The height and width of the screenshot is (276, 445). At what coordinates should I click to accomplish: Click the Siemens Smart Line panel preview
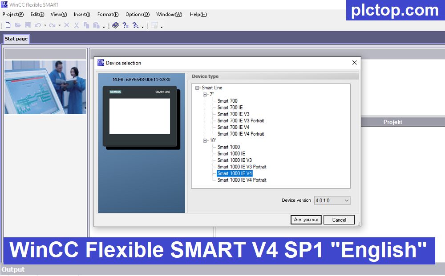click(x=142, y=118)
